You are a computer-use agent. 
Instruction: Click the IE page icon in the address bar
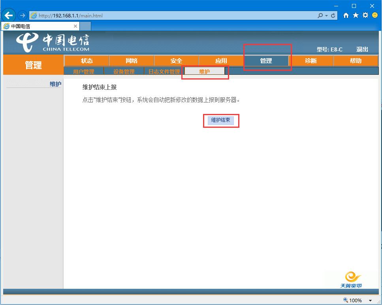[x=33, y=15]
